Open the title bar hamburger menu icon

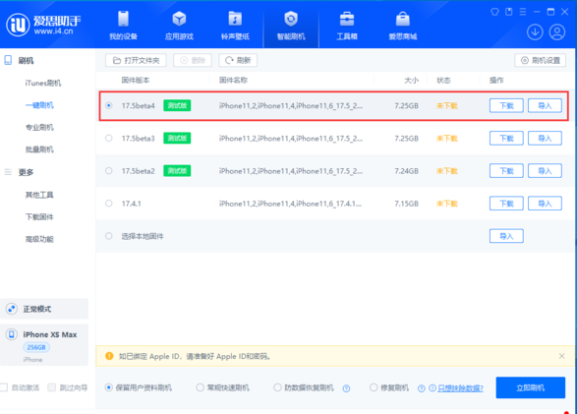coord(523,12)
